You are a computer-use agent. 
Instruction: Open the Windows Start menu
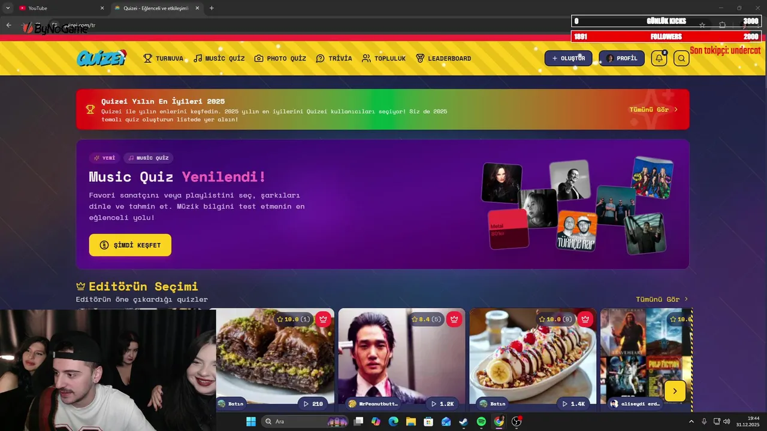click(251, 421)
